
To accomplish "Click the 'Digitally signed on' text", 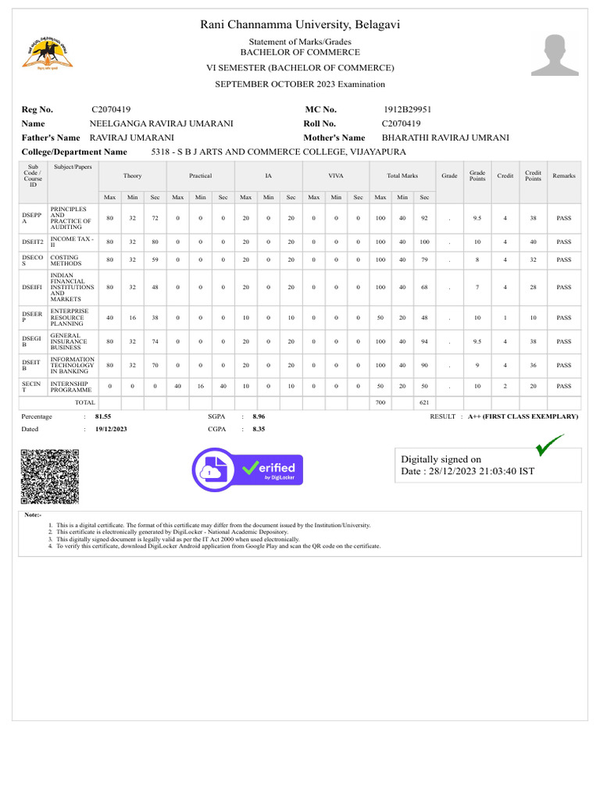I will [441, 459].
